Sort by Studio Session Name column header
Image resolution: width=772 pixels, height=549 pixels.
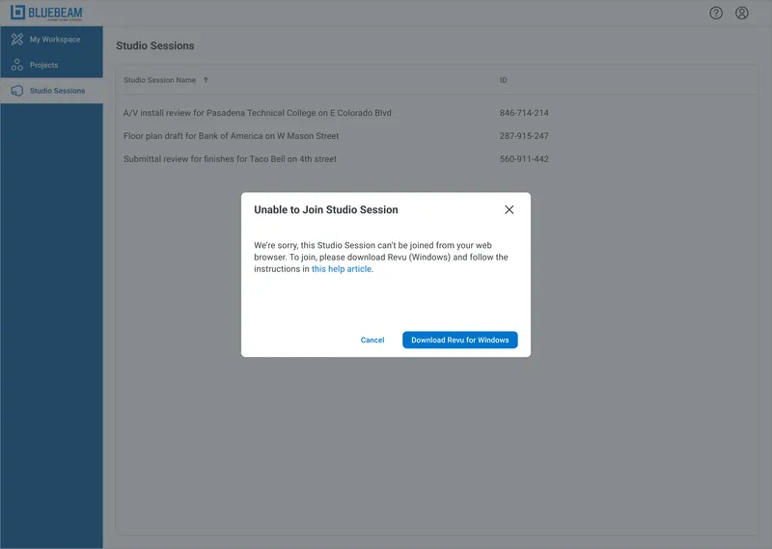tap(159, 80)
